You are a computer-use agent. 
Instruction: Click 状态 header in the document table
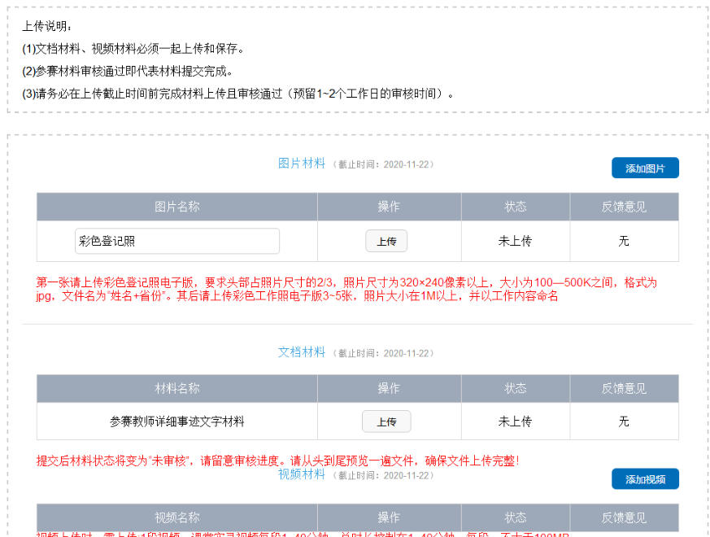(515, 388)
